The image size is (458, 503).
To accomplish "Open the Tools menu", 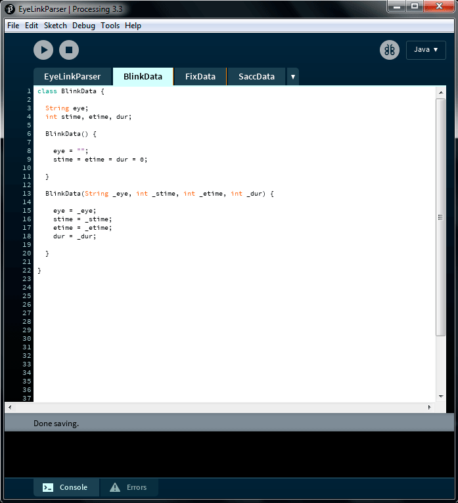I will point(110,26).
